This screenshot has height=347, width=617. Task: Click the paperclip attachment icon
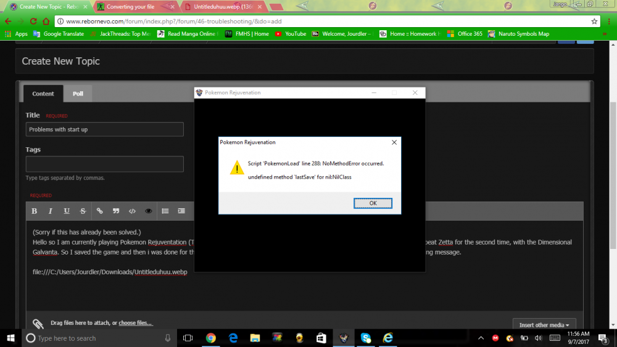(38, 324)
